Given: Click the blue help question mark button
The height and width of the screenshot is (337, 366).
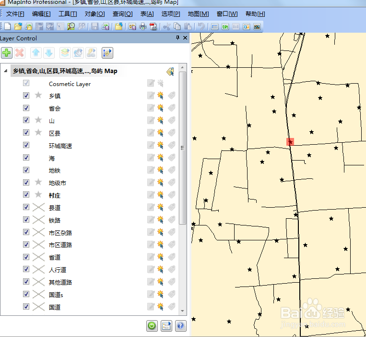Looking at the screenshot, I should pyautogui.click(x=181, y=326).
